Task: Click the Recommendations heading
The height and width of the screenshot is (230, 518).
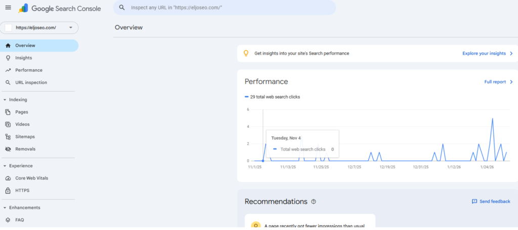Action: click(x=276, y=201)
